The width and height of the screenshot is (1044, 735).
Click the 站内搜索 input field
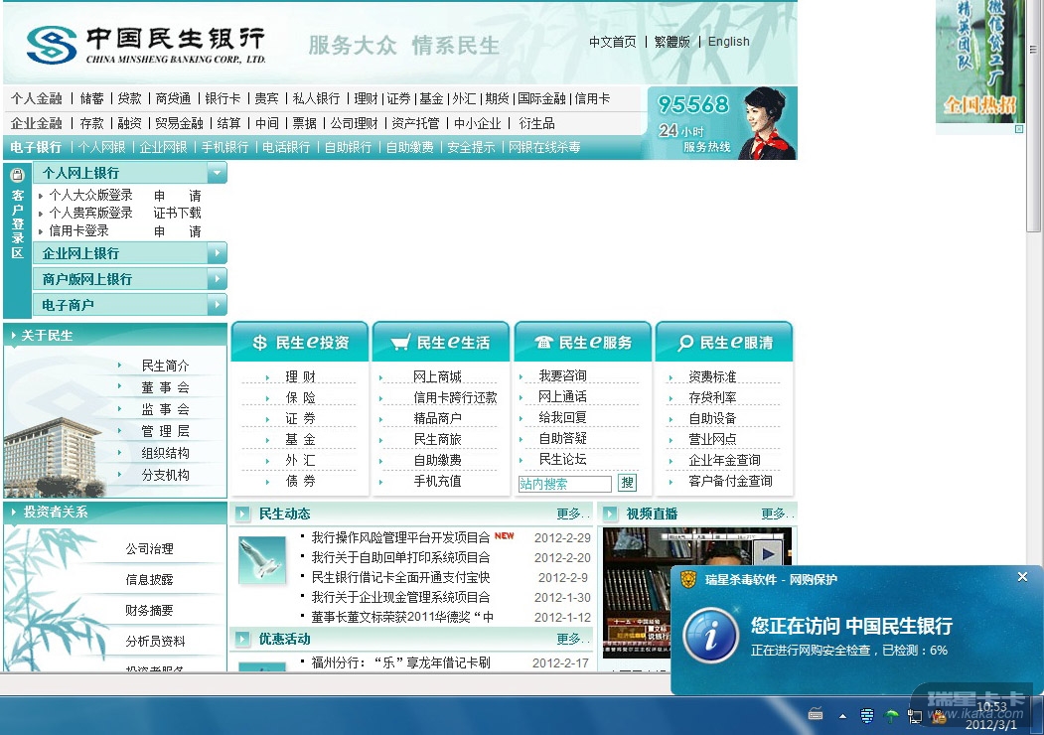564,484
